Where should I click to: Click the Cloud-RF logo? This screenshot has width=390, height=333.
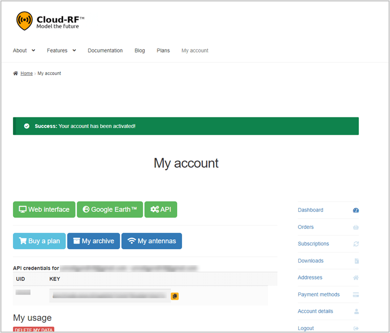tap(50, 21)
